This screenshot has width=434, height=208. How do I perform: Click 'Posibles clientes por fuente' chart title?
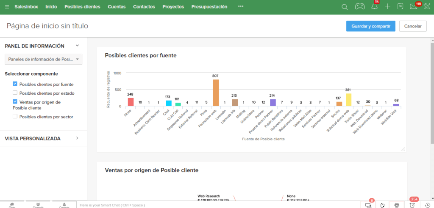141,55
